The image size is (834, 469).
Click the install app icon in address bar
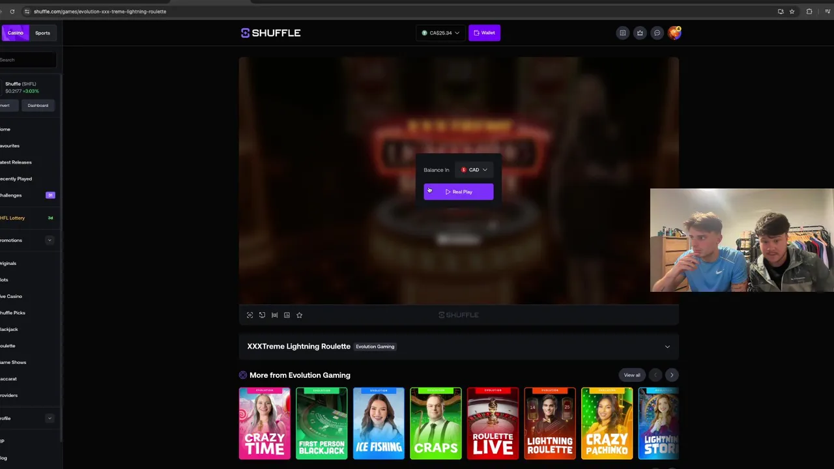[781, 11]
